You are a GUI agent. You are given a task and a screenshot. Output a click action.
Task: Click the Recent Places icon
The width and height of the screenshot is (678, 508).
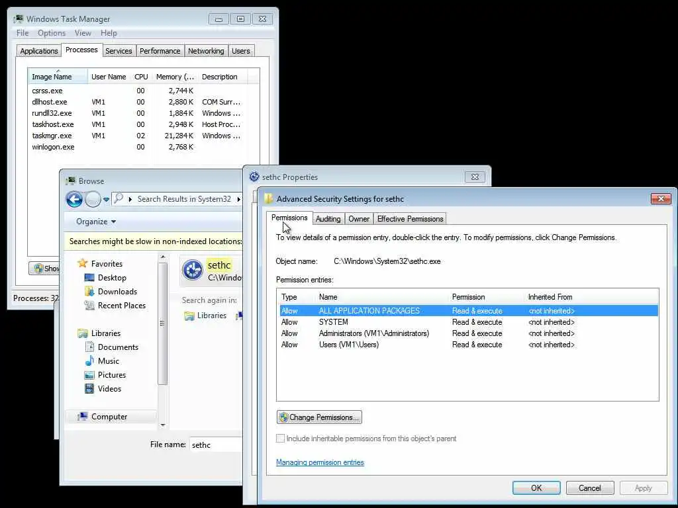click(89, 305)
